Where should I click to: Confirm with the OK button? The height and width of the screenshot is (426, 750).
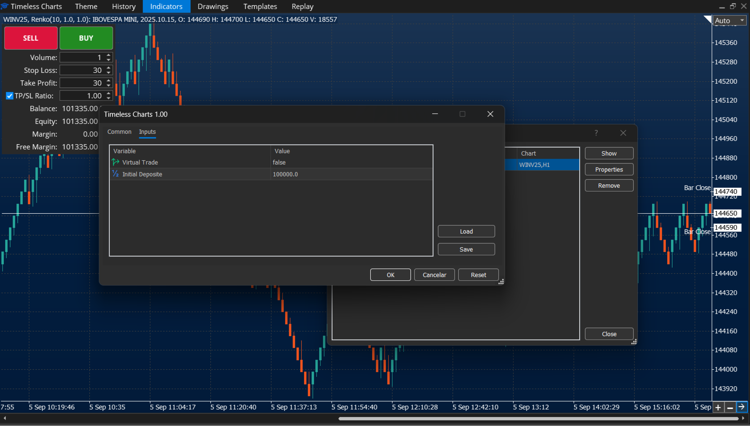tap(391, 275)
